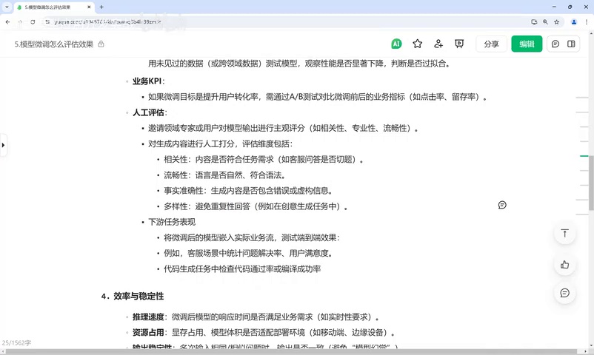The width and height of the screenshot is (594, 355).
Task: Open the browser profile avatar
Action: pos(574,22)
